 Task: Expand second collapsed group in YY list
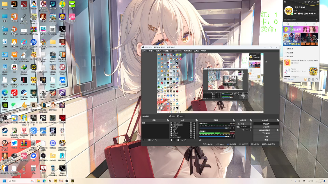tap(285, 53)
